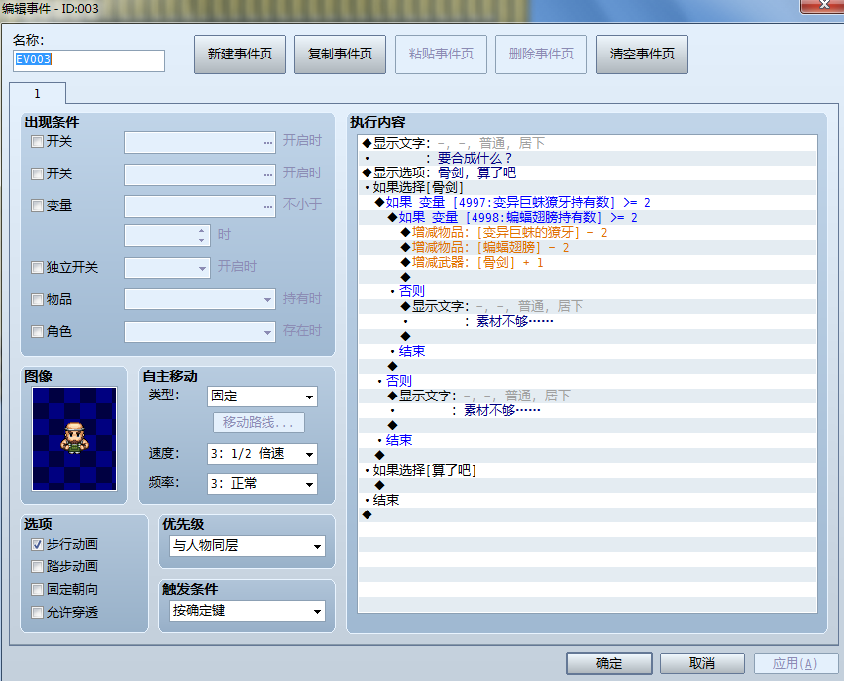Select the 显示选项: 骨剑, 算了吧 command
This screenshot has height=681, width=844.
tap(587, 172)
